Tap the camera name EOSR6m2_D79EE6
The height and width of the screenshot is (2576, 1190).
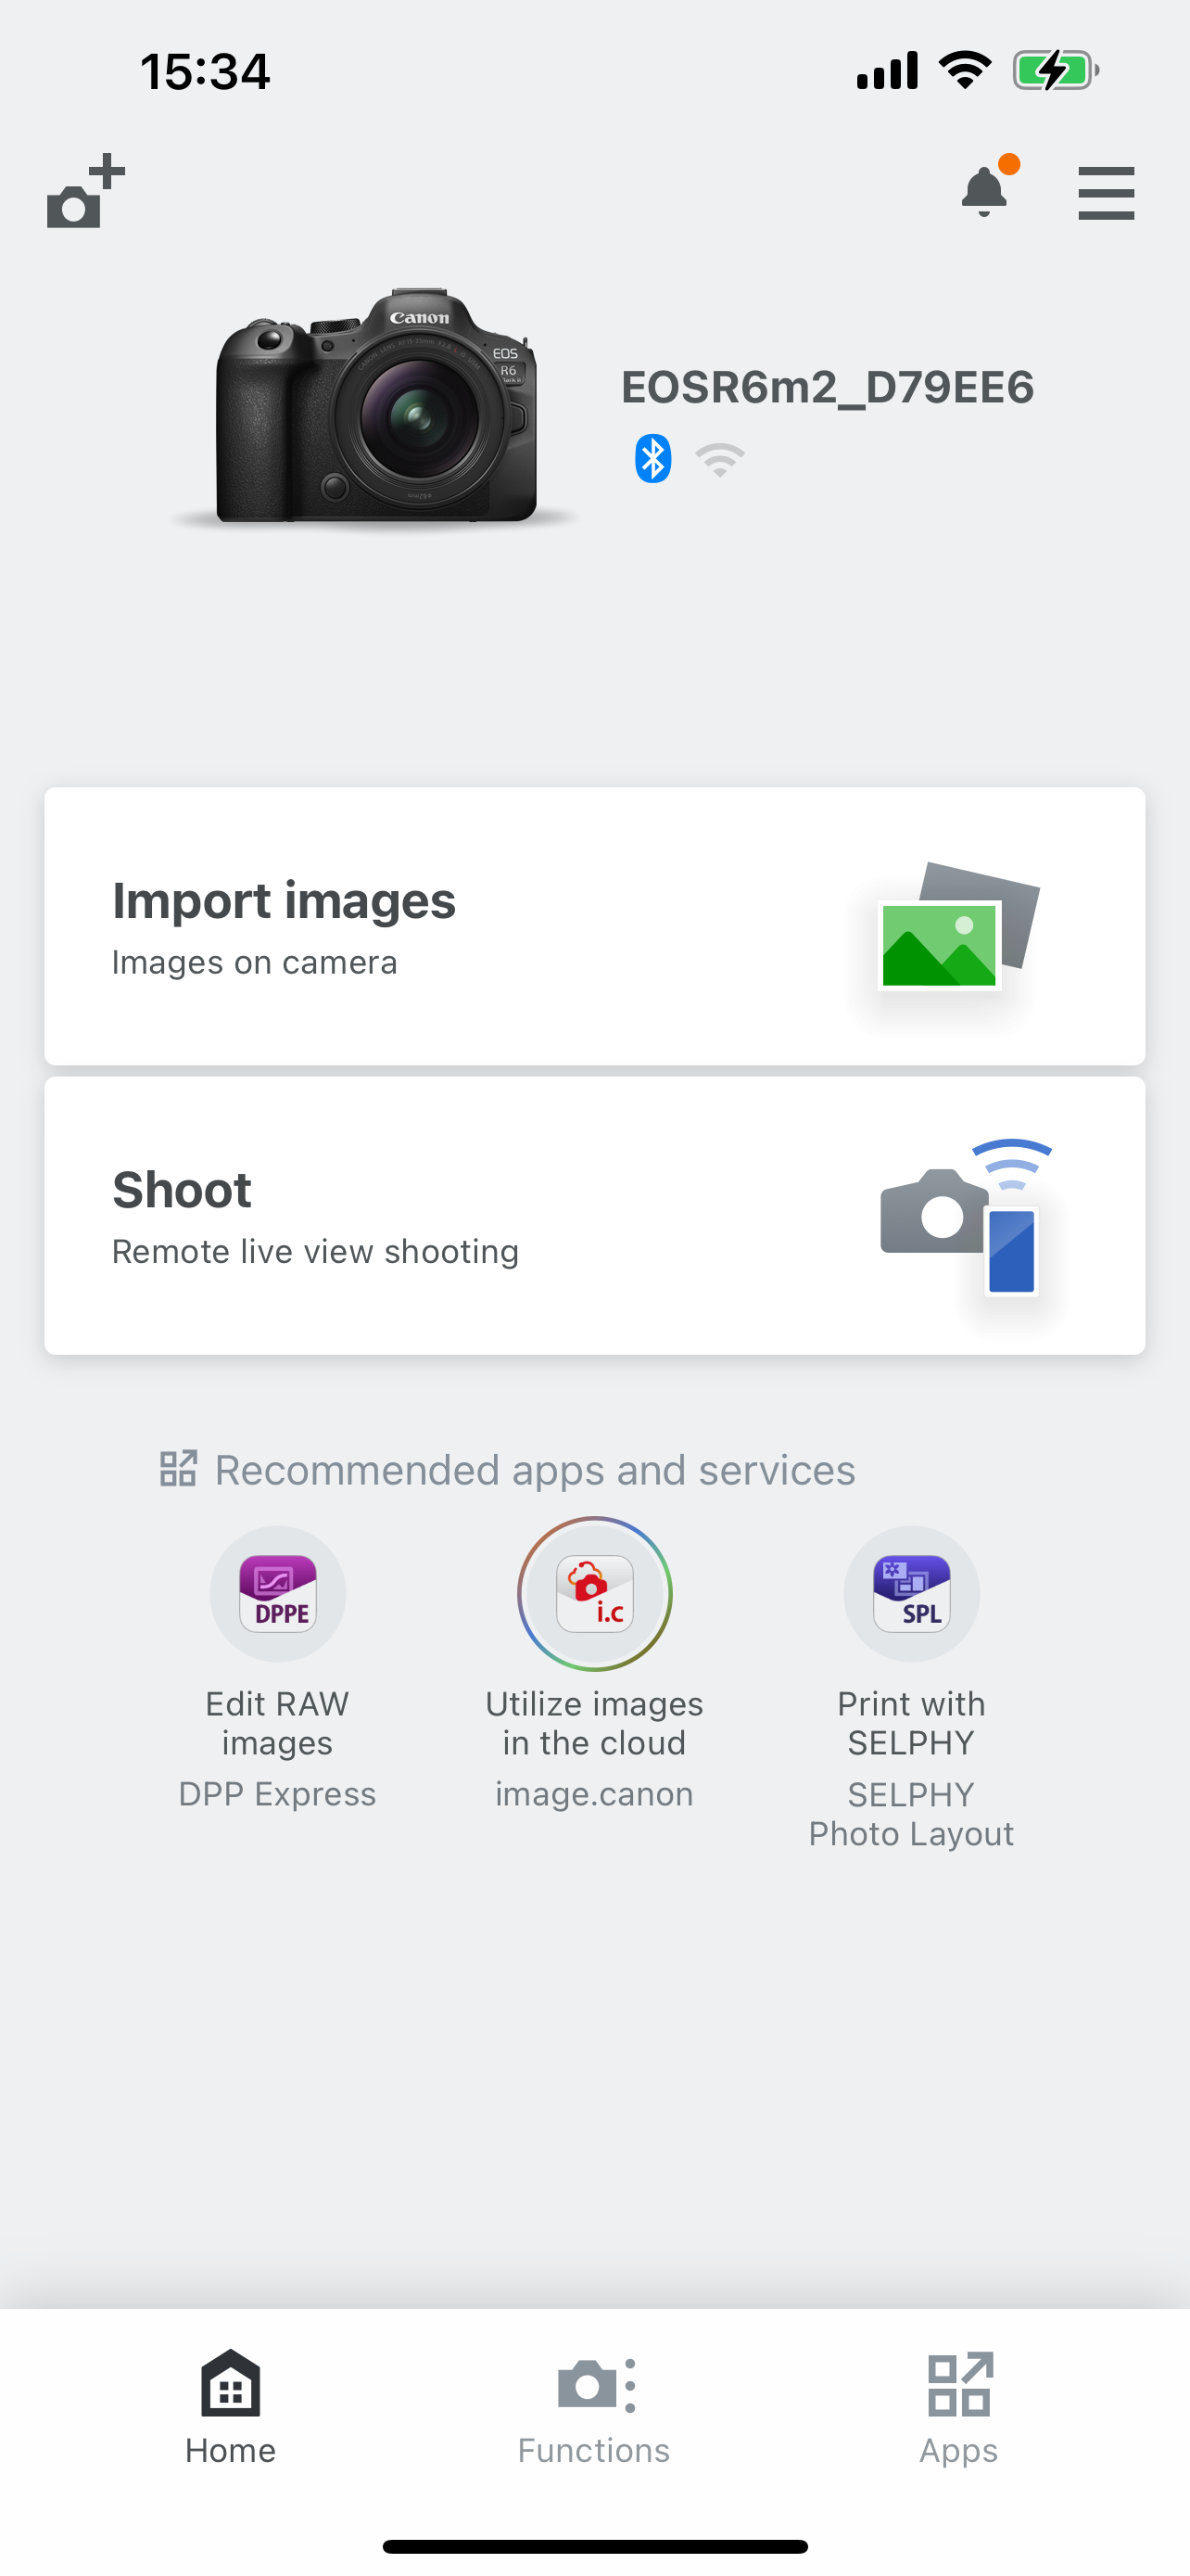828,387
